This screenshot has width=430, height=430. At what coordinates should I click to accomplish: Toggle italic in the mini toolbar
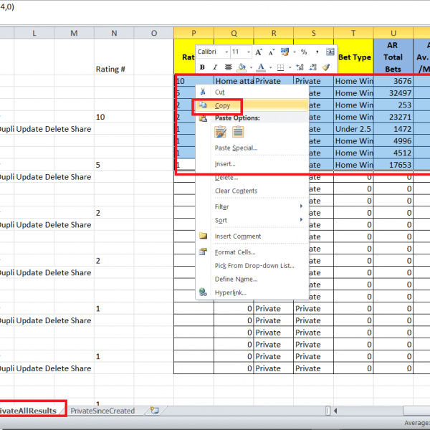pos(214,67)
